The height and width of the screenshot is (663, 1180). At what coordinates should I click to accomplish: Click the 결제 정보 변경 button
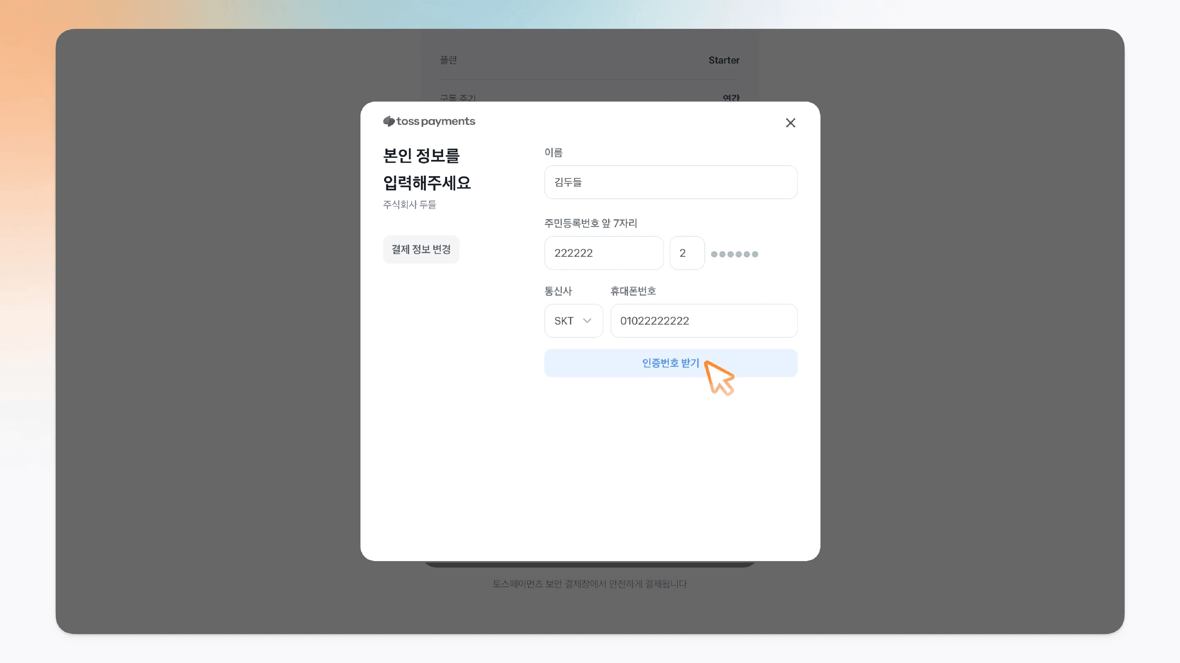pyautogui.click(x=421, y=249)
